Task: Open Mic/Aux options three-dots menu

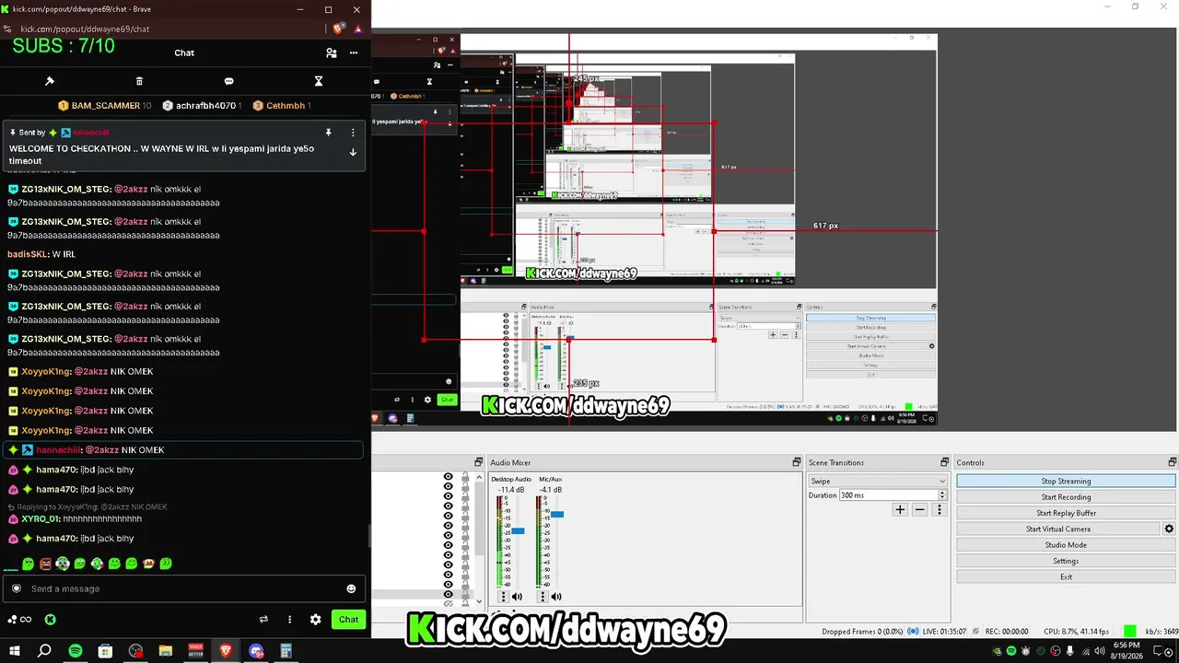Action: (x=543, y=597)
